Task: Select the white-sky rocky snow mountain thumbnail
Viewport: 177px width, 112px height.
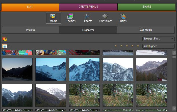Action: 118,69
